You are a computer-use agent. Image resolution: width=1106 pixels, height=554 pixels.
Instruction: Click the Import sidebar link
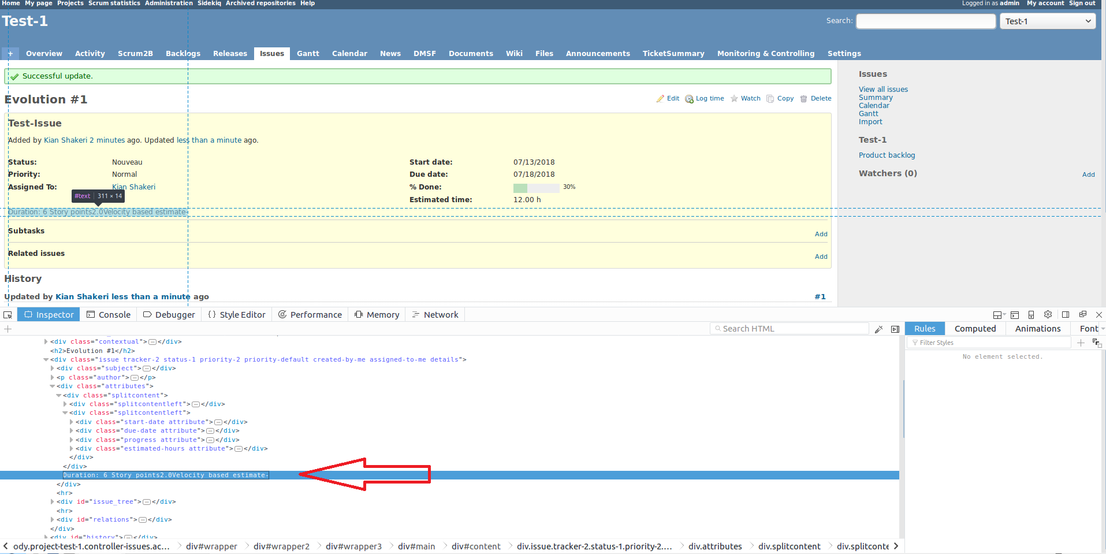pos(870,122)
